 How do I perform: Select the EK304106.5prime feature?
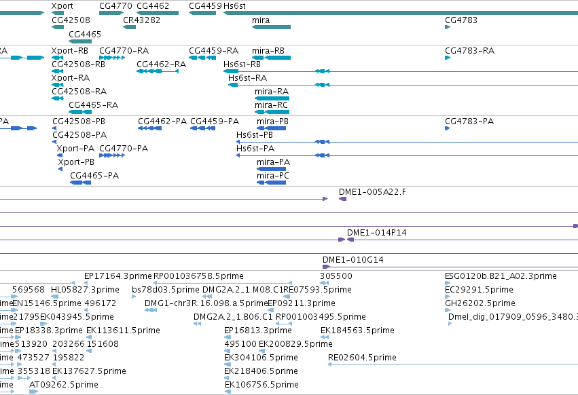point(228,364)
